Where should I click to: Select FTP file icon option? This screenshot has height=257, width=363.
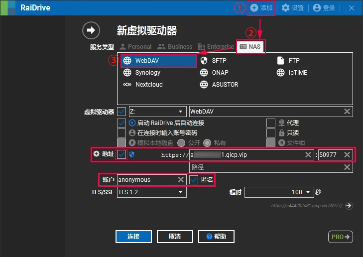click(280, 60)
